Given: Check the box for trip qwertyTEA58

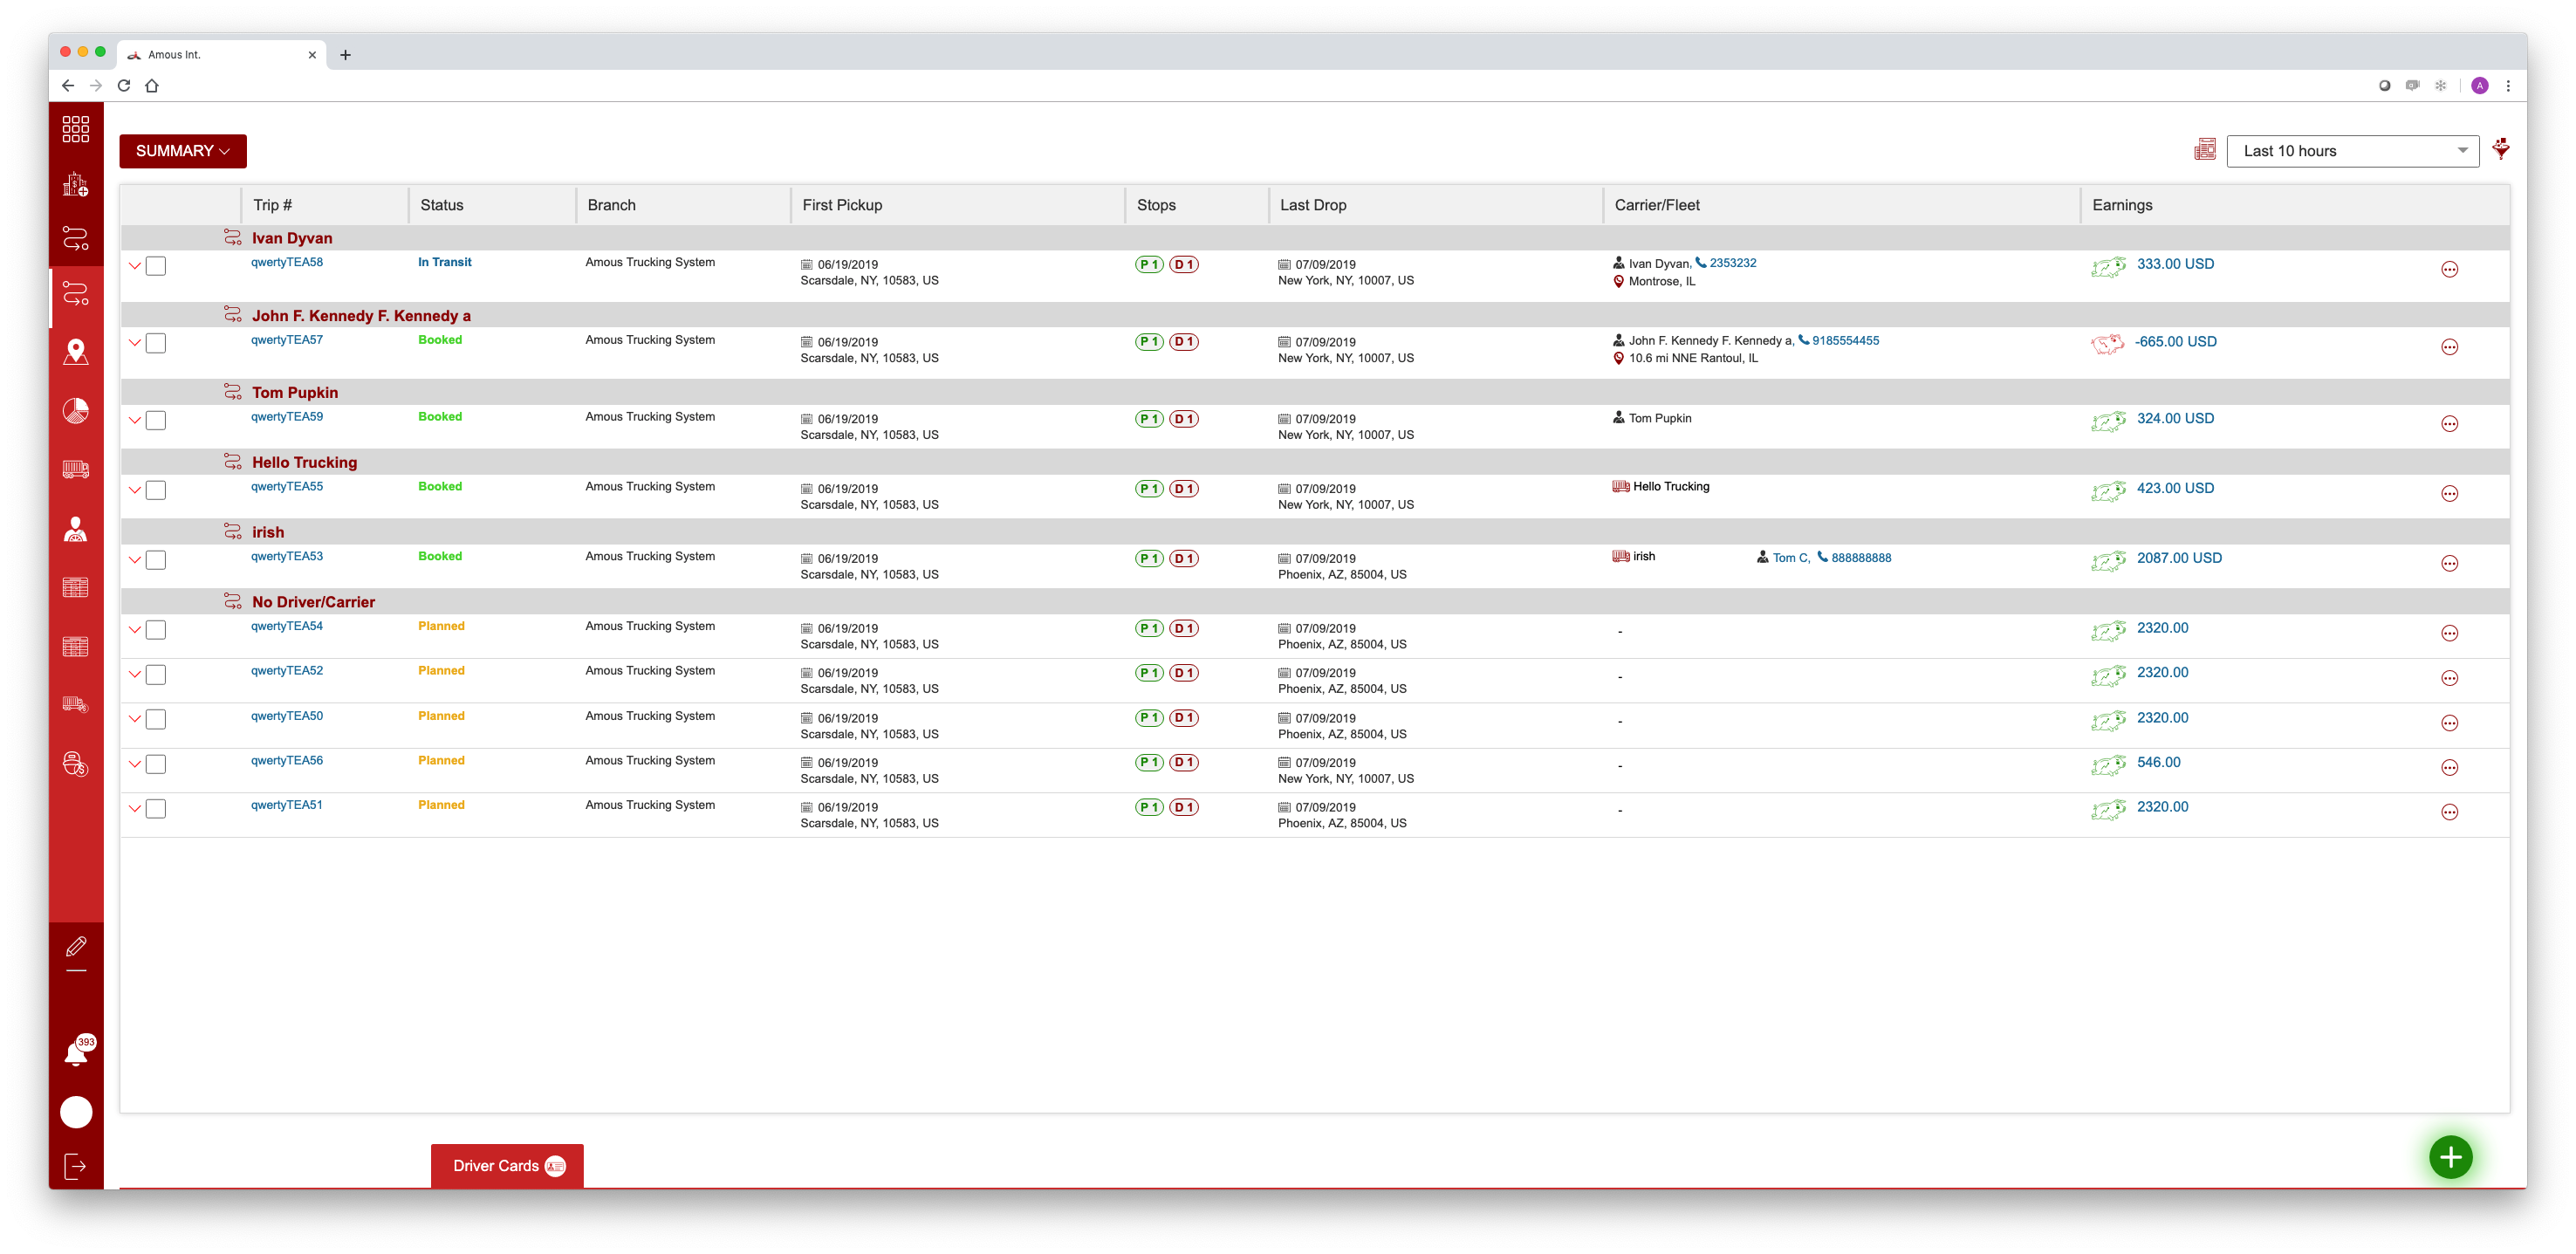Looking at the screenshot, I should 156,266.
